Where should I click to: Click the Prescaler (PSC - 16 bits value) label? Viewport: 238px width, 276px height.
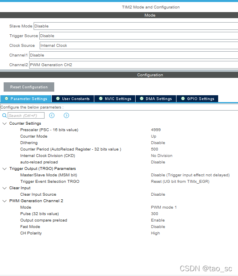49,130
